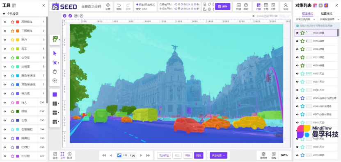Open the 帮助 help icon
The image size is (341, 162).
coord(246,7)
